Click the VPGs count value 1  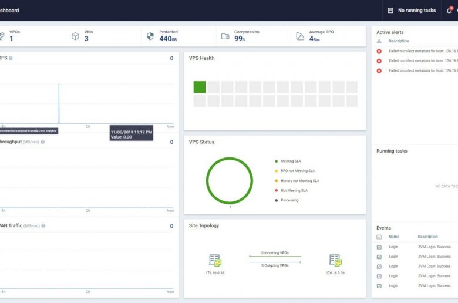click(x=11, y=39)
